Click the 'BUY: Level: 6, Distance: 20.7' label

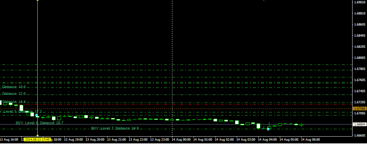click(x=39, y=122)
